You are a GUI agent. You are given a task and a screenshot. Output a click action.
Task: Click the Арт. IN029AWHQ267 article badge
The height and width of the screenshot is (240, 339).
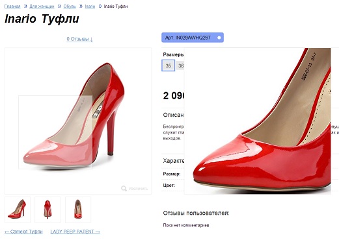point(193,38)
